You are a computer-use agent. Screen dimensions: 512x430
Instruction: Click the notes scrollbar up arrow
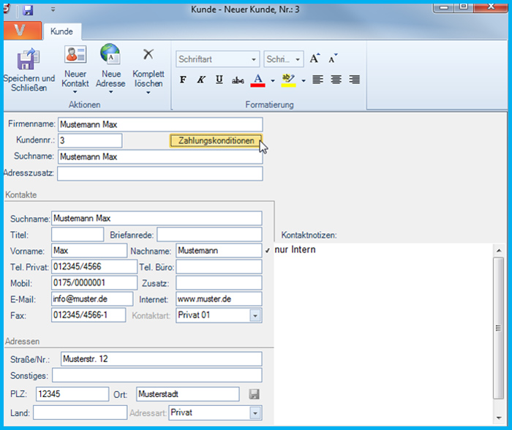coord(499,250)
